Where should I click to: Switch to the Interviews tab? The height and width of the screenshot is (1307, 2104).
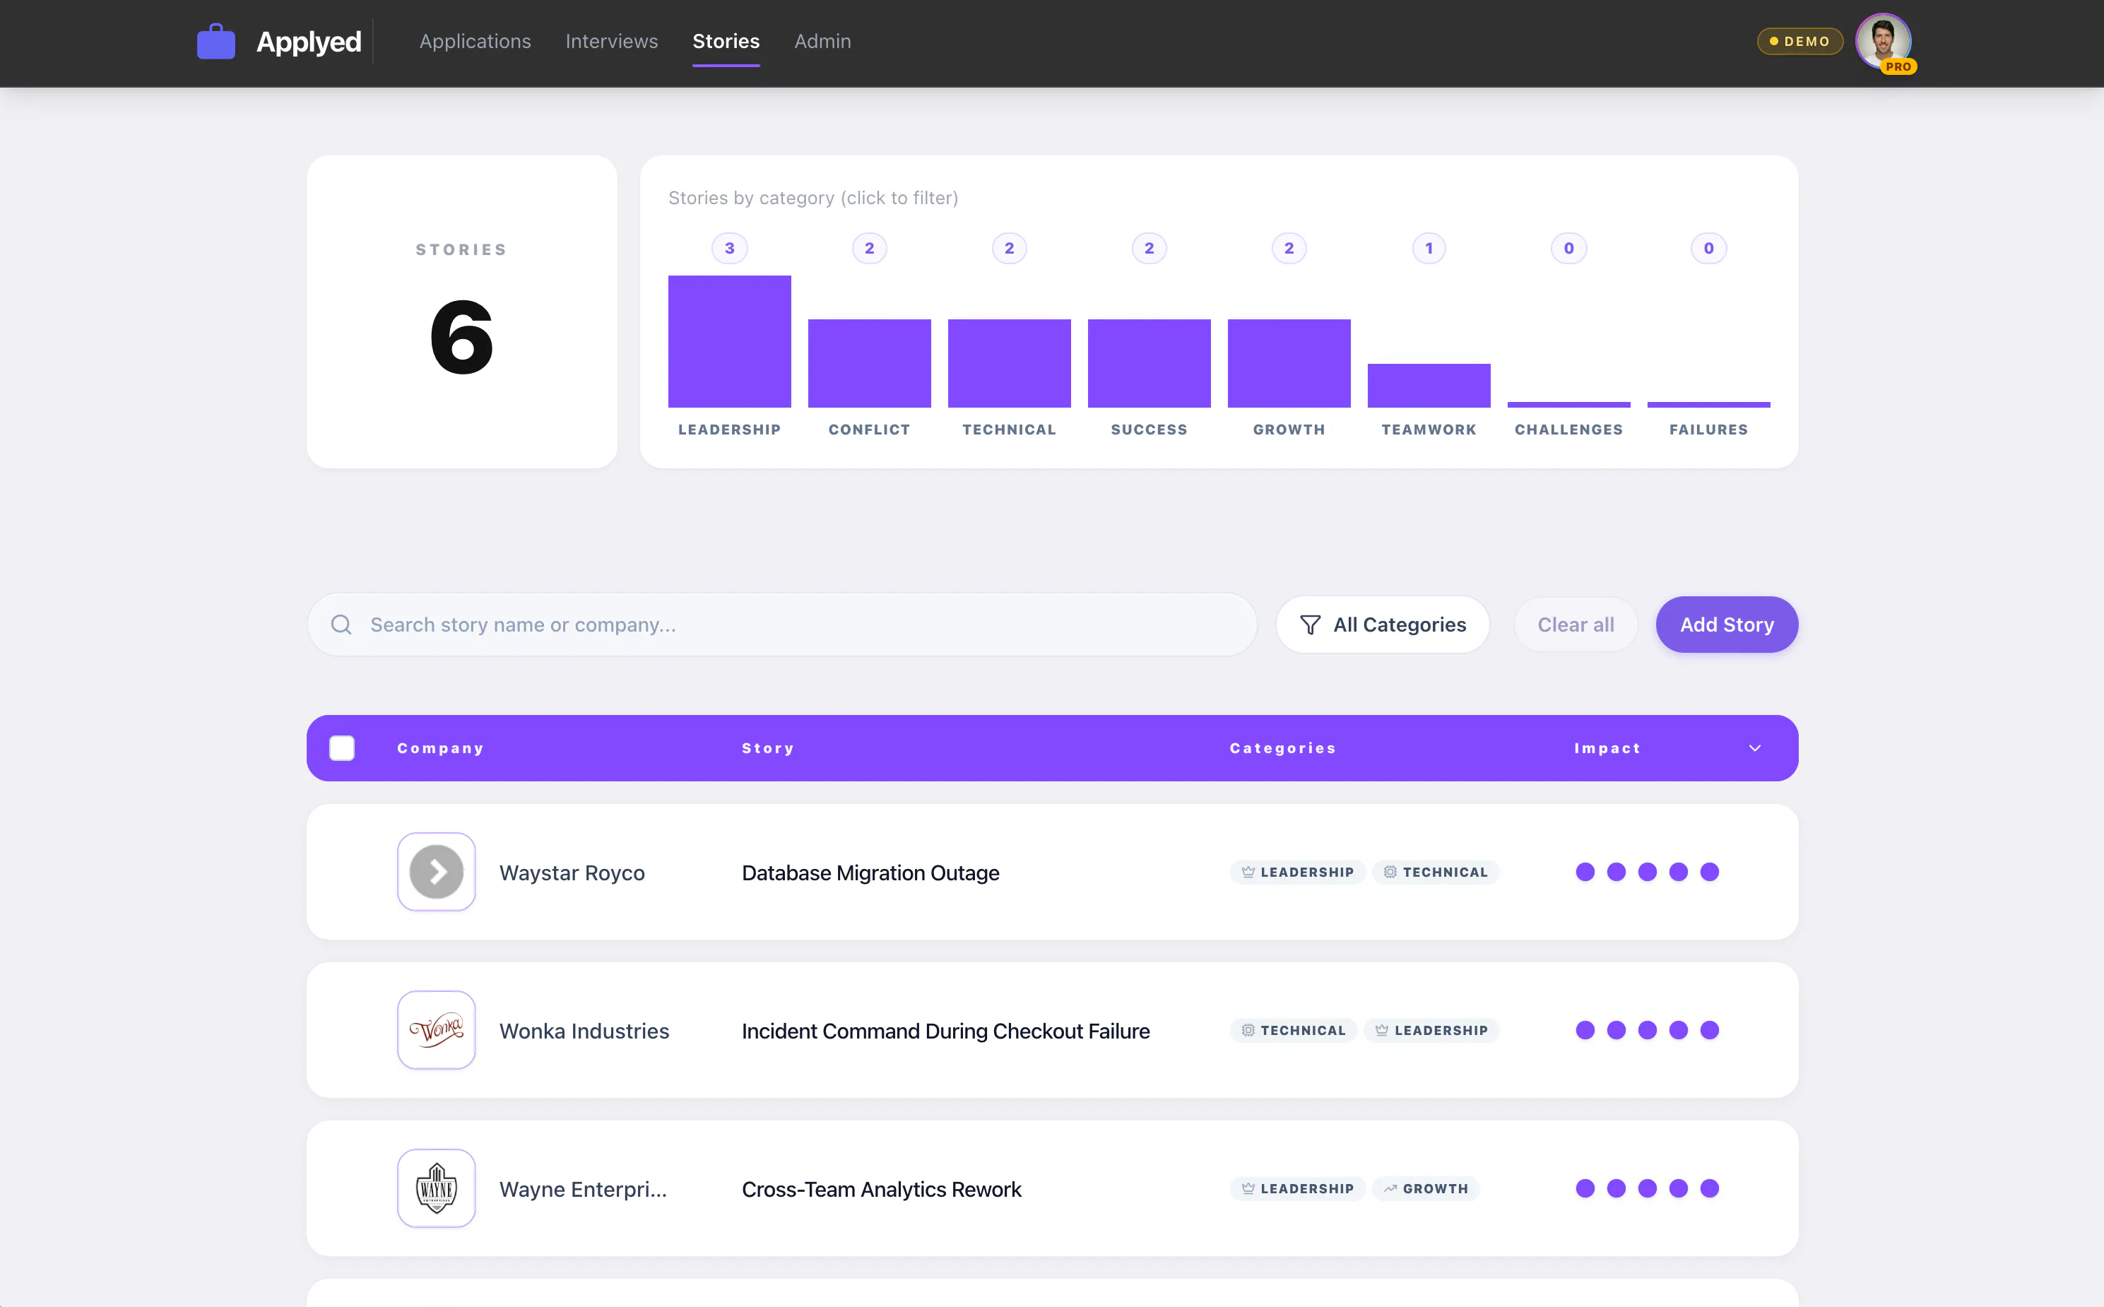[x=612, y=42]
